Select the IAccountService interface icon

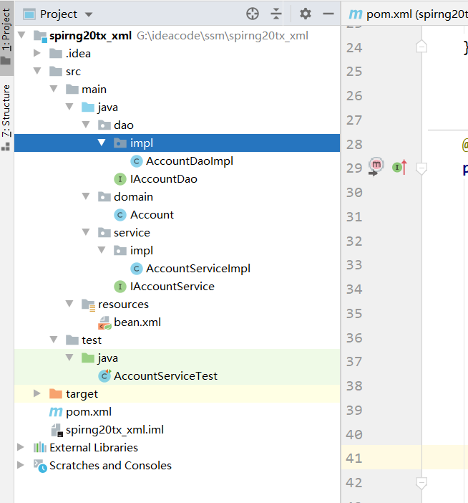pyautogui.click(x=120, y=287)
